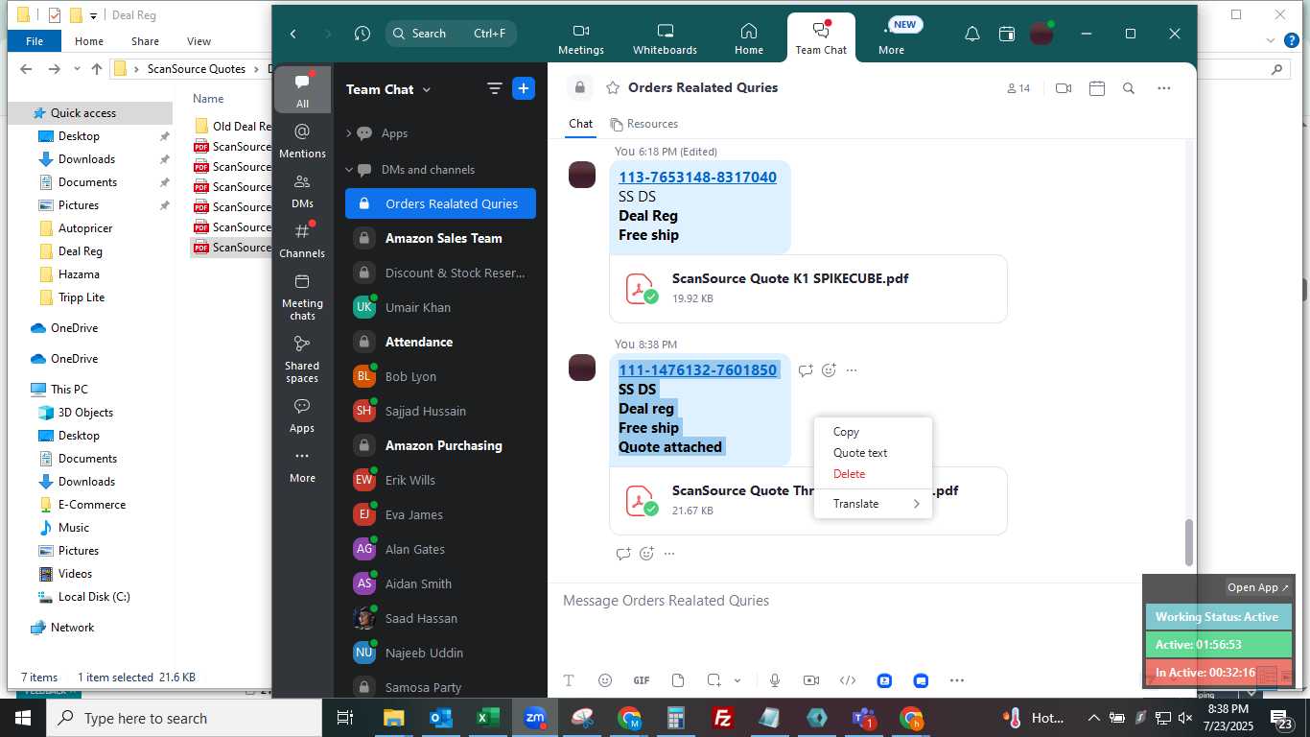Search within this channel
The image size is (1310, 737).
(x=1129, y=88)
